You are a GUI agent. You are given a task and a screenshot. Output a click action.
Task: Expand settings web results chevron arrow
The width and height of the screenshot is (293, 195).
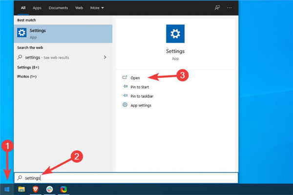point(105,58)
